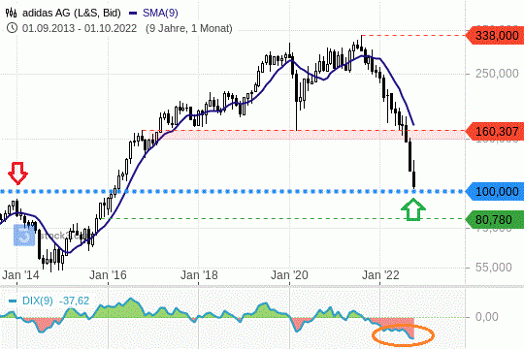524x349 pixels.
Task: Click the stock3 watermark logo
Action: (x=24, y=236)
